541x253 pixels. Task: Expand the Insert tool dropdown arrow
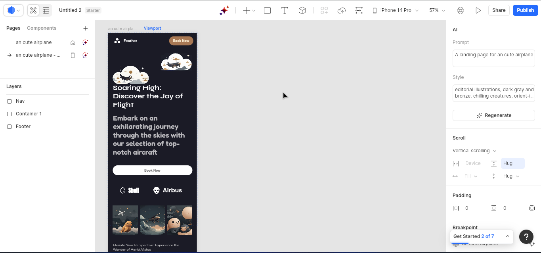point(254,11)
